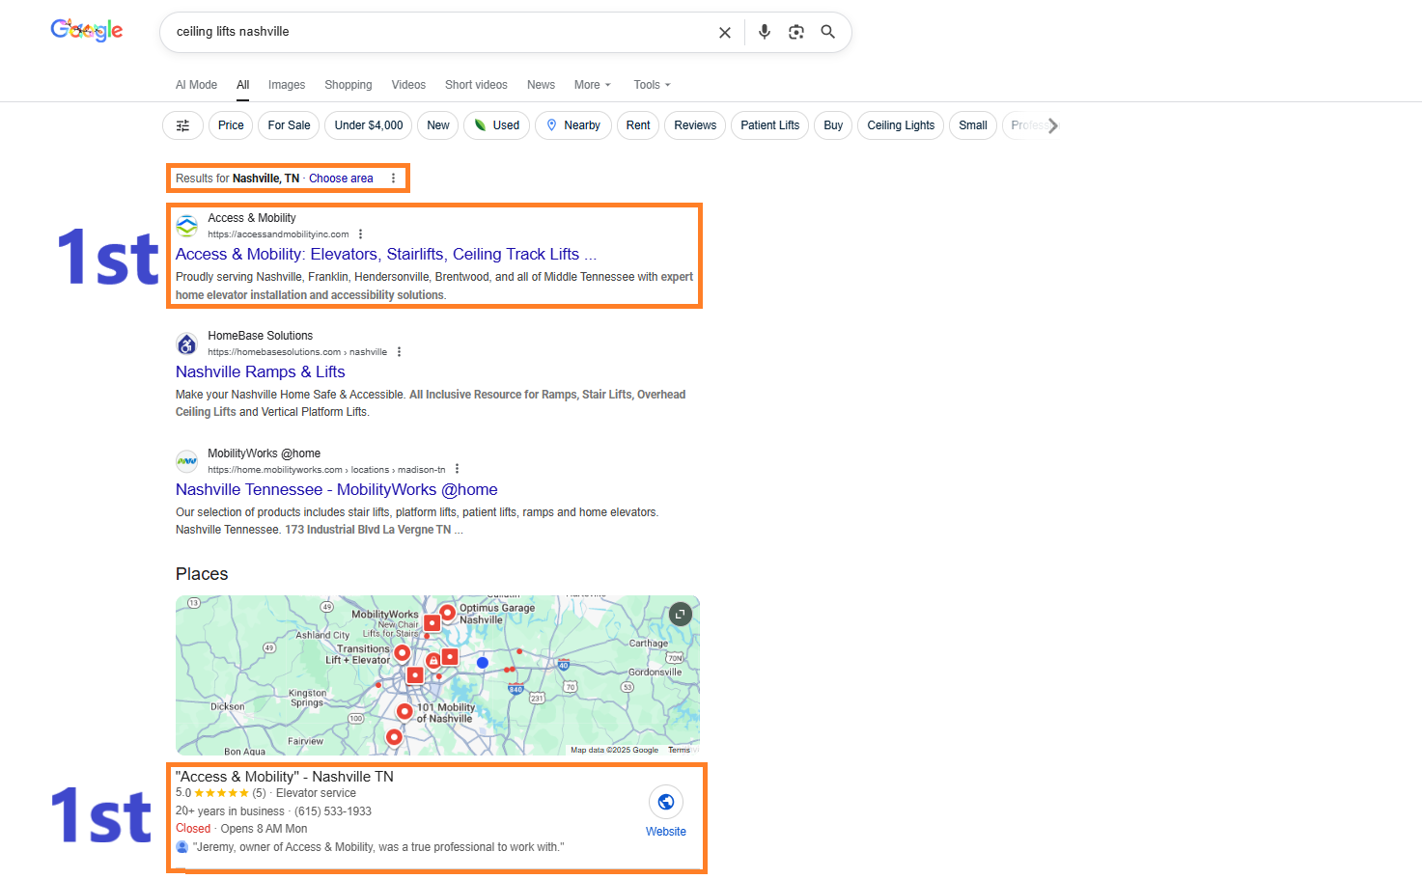Start voice search with microphone icon
Screen dimensions: 1422x879
[765, 32]
